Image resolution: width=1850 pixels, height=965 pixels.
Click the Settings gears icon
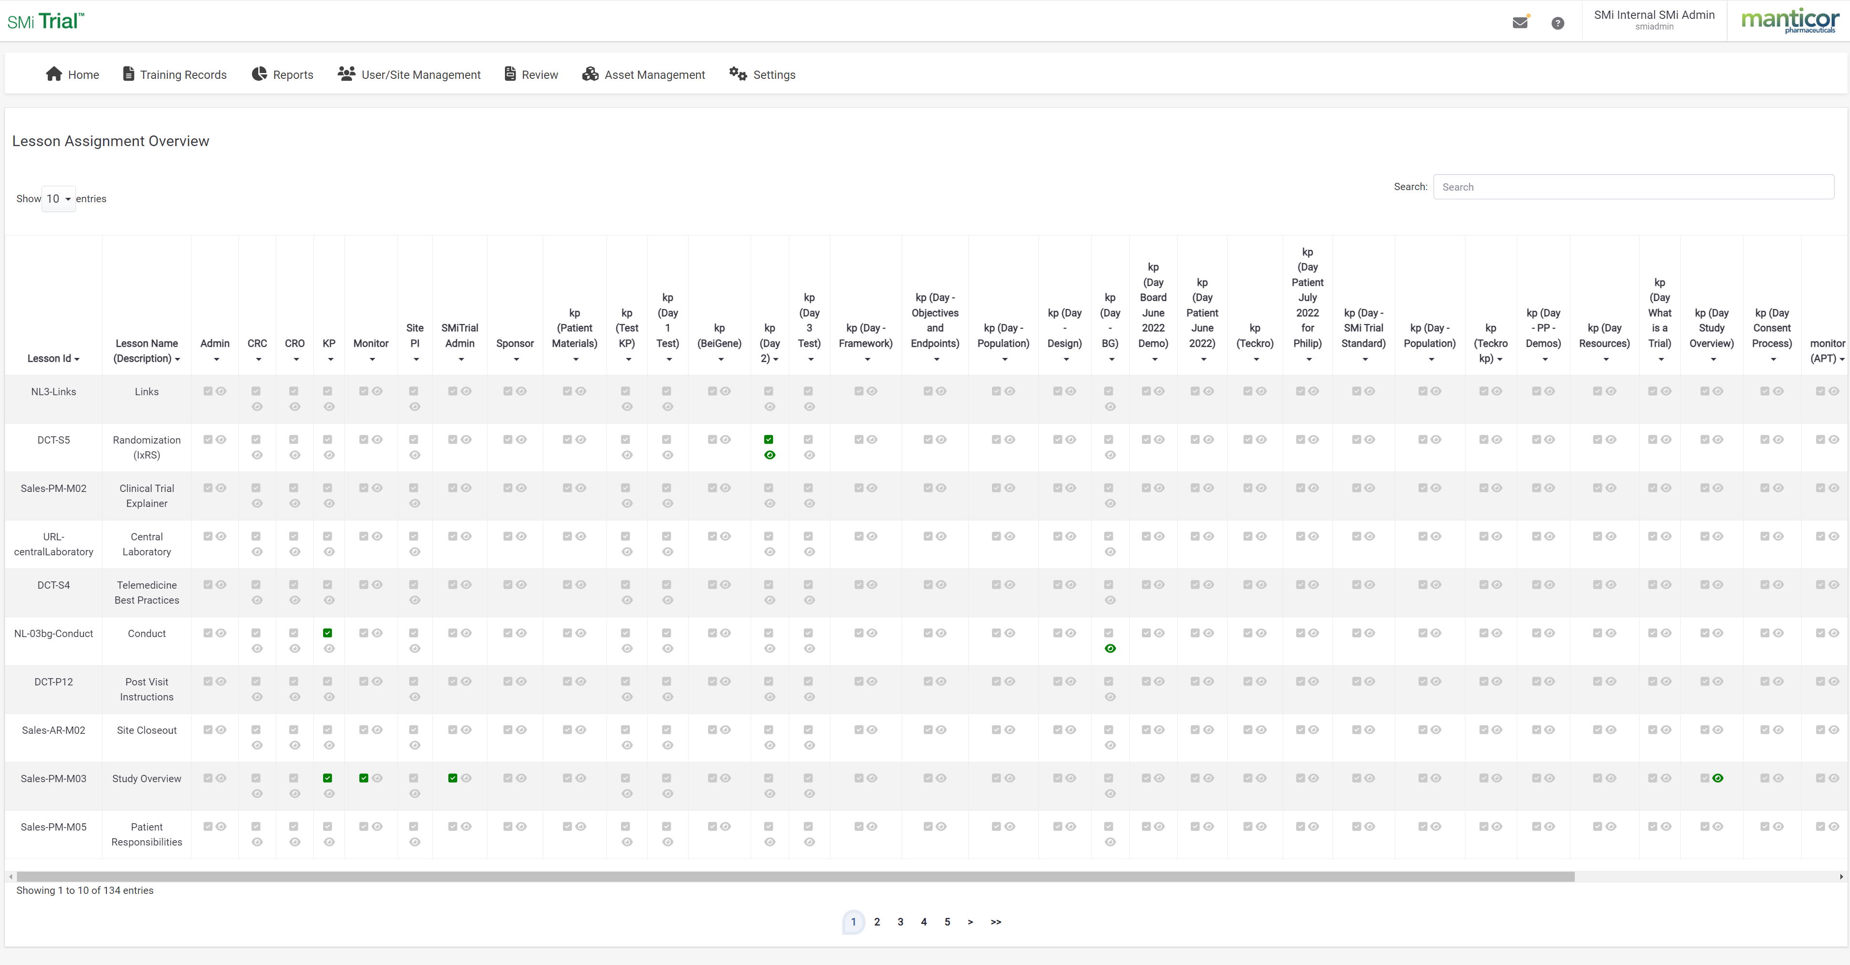coord(738,73)
